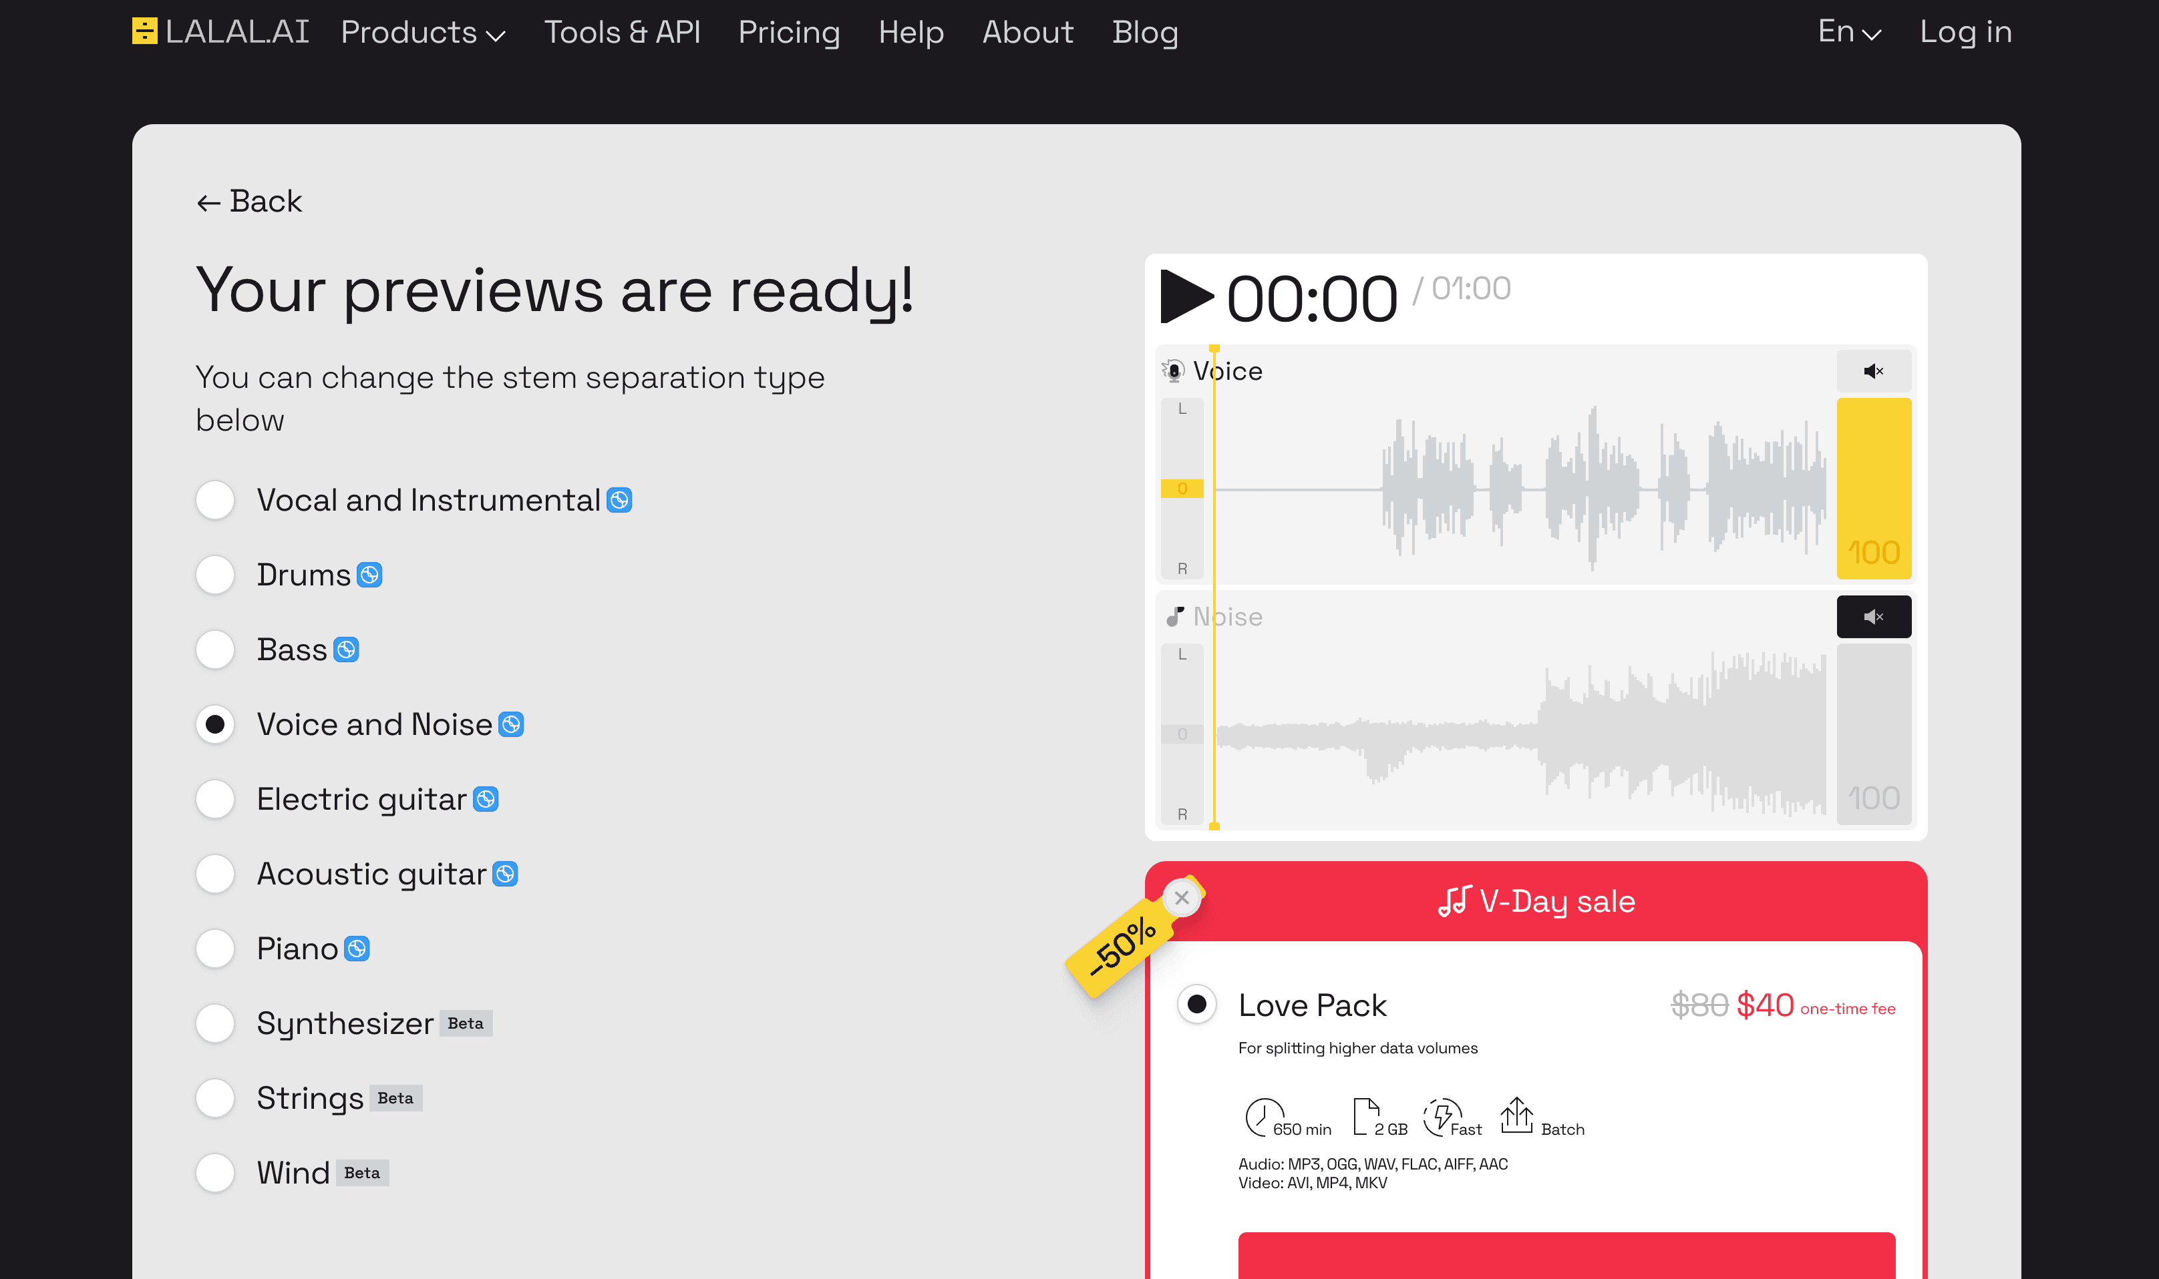Screen dimensions: 2159x1279
Task: Open the Tools & API section
Action: tap(623, 33)
